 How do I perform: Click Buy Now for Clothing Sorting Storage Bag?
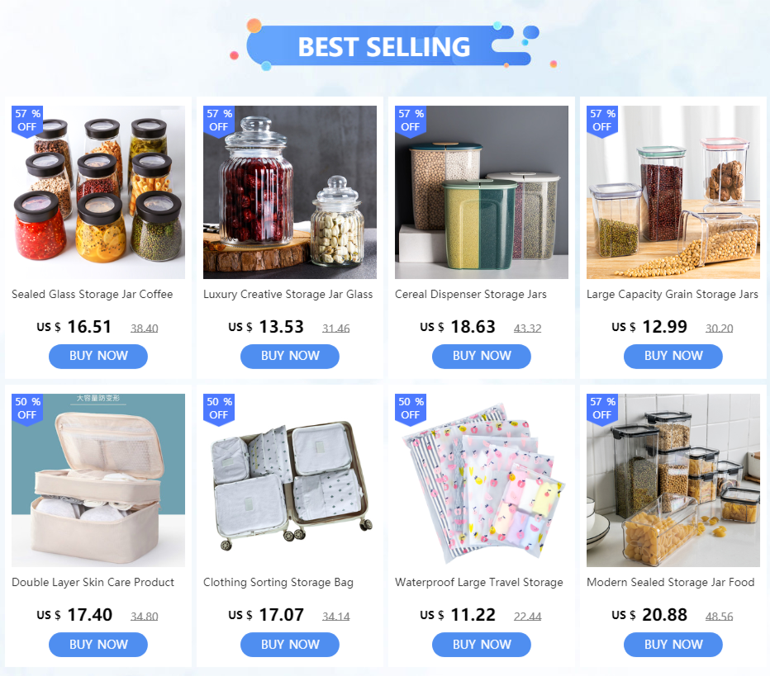290,644
